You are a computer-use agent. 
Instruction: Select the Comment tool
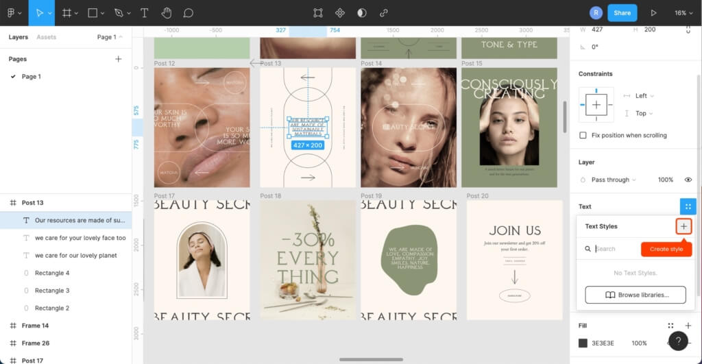[188, 13]
